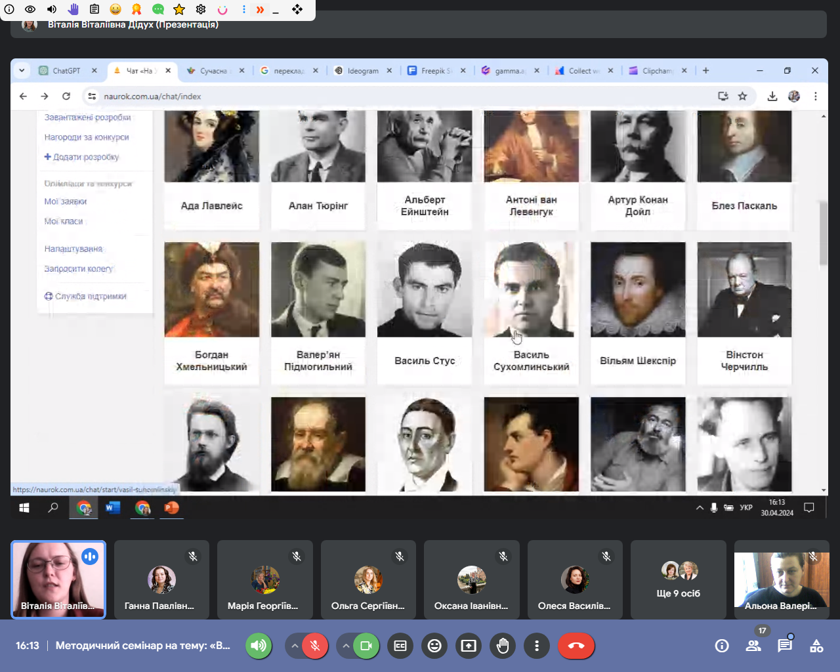Open more options three-dot meeting menu
Screen dimensions: 840x672
click(x=537, y=646)
